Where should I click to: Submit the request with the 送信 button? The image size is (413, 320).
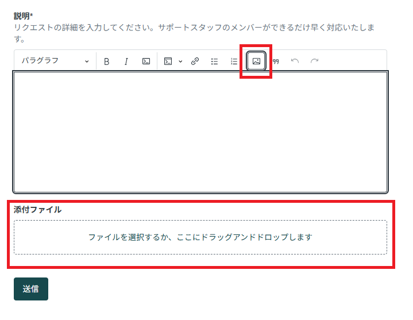pos(31,289)
